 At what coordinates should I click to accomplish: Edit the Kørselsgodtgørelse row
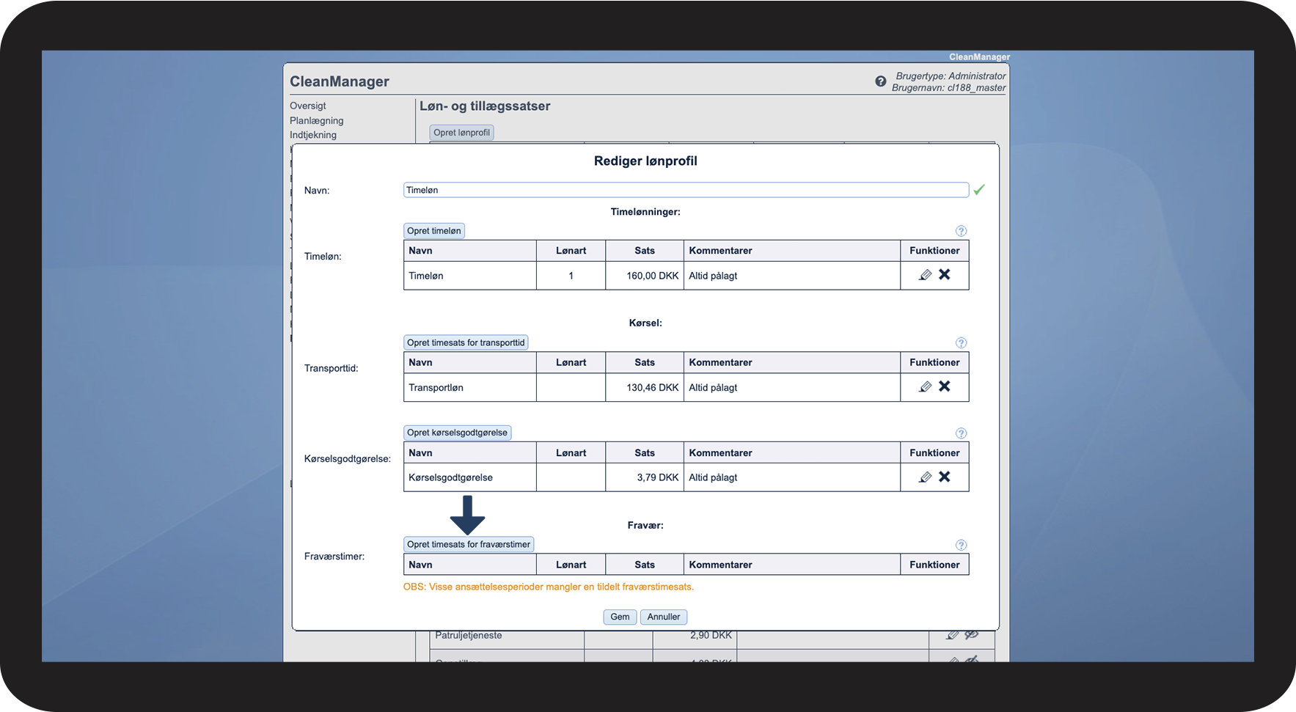925,477
